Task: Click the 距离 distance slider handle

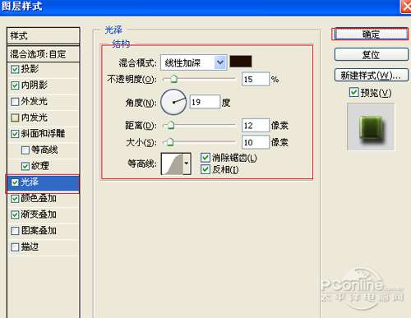Action: click(x=170, y=126)
